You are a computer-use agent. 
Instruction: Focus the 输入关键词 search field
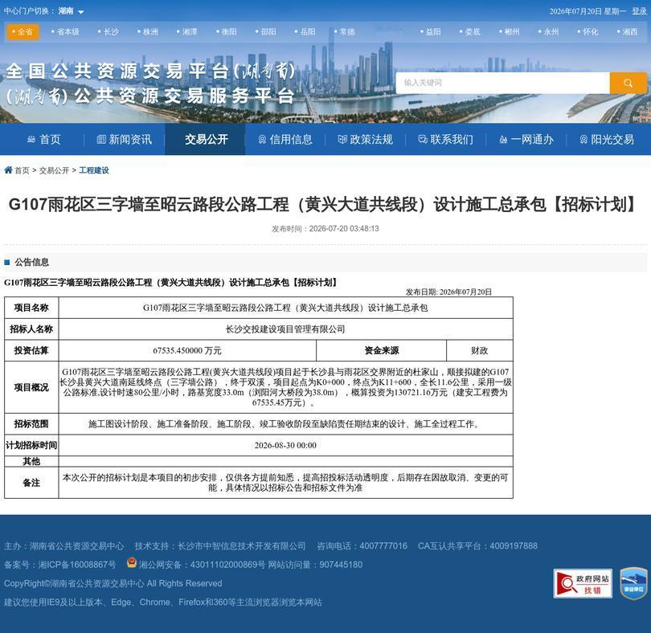pyautogui.click(x=502, y=83)
